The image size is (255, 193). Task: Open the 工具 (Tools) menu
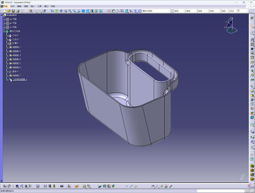pos(39,6)
